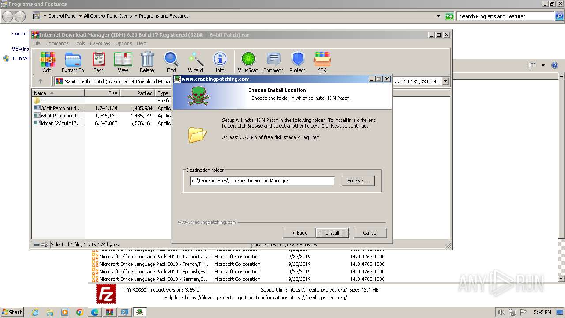Click the Add icon in WinRAR toolbar
The height and width of the screenshot is (318, 565).
pyautogui.click(x=47, y=62)
